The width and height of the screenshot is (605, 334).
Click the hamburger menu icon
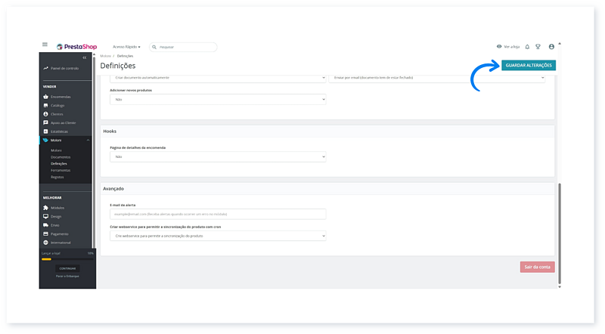[45, 46]
